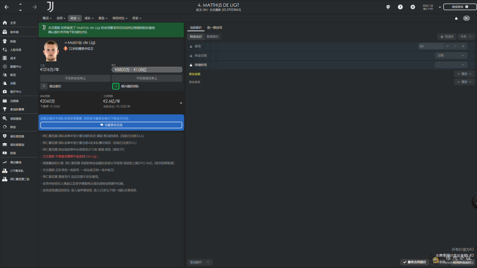477x268 pixels.
Task: Increase the fee with the plus stepper
Action: [463, 46]
